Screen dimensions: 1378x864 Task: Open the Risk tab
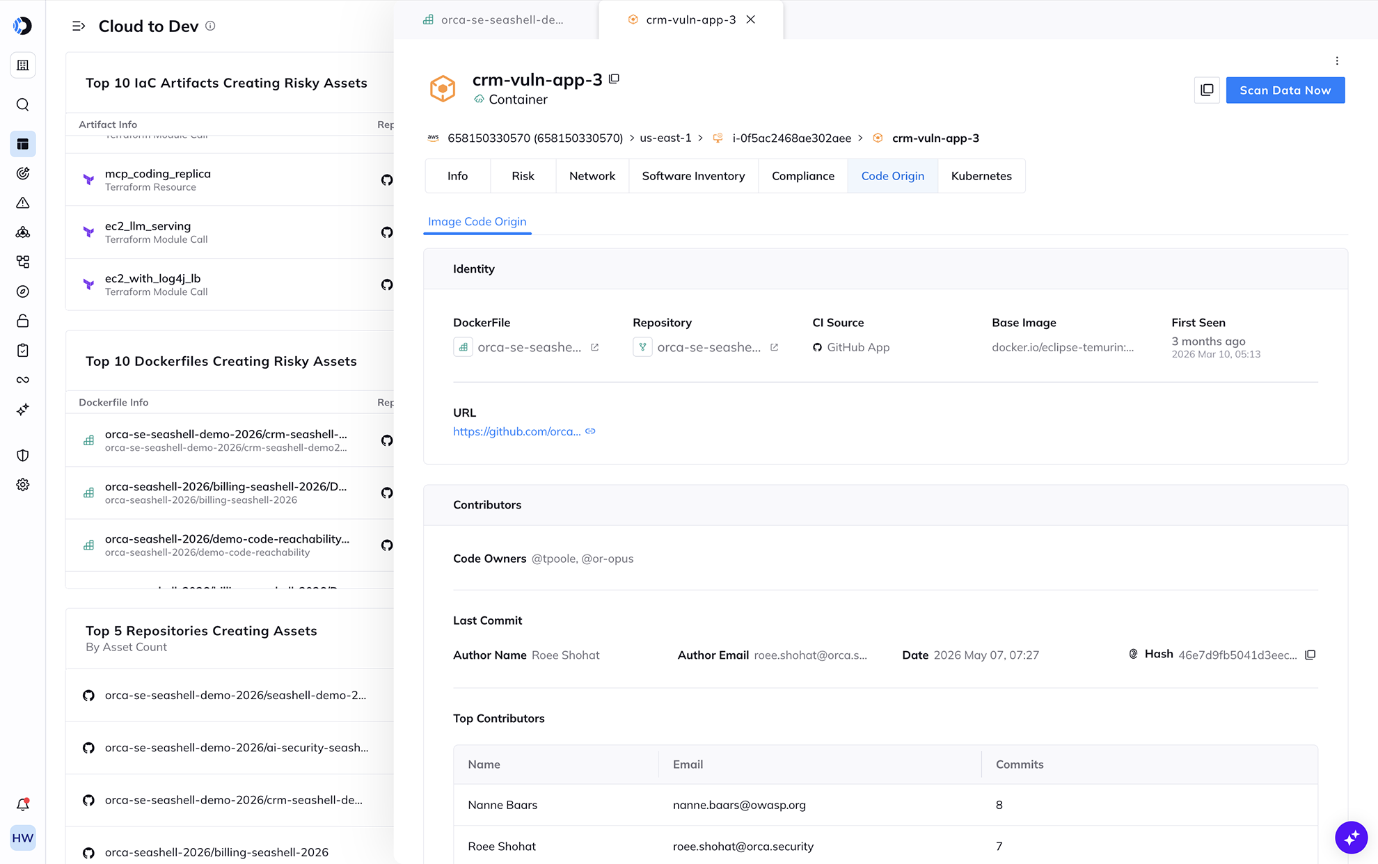[x=523, y=176]
